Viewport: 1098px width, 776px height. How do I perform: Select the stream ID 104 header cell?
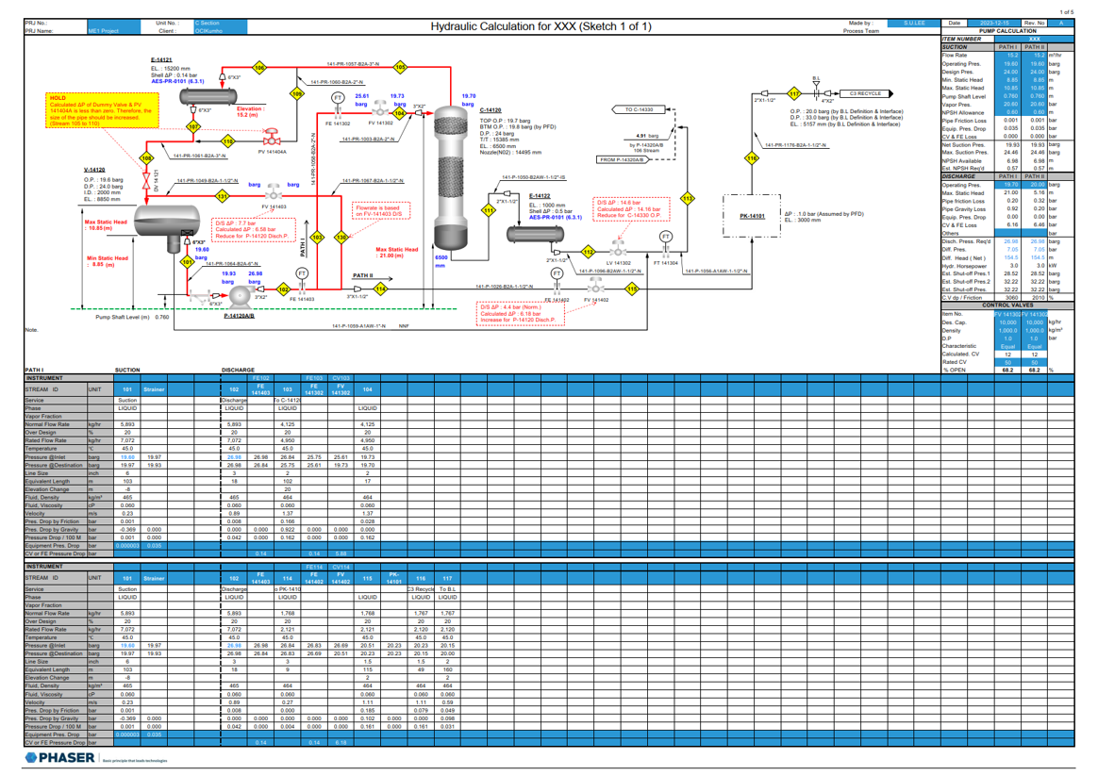click(x=368, y=389)
